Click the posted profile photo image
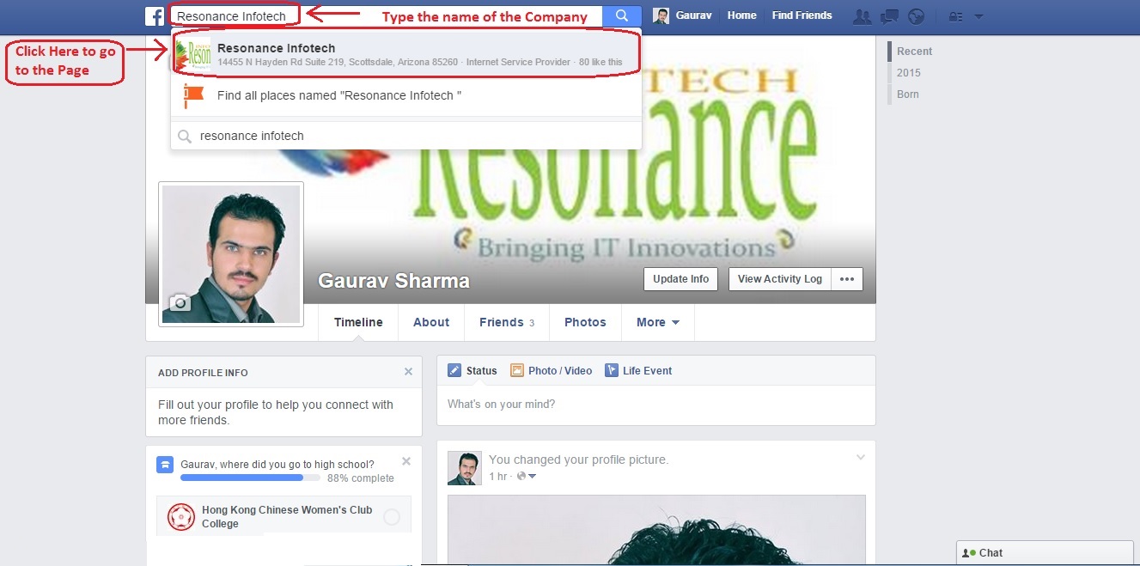The width and height of the screenshot is (1140, 566). 656,530
